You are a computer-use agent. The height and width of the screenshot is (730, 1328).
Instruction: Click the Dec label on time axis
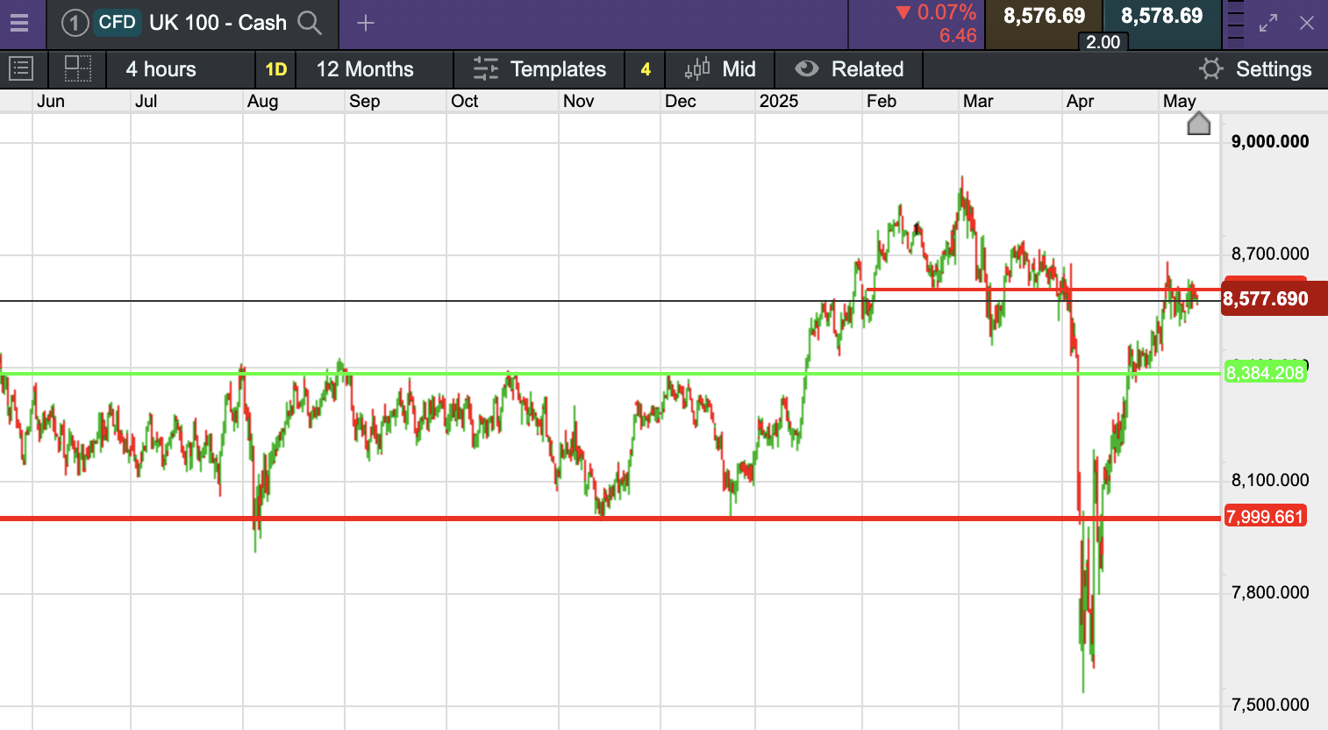[681, 101]
